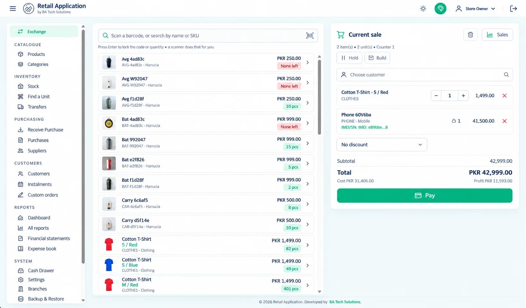Click the green Pay button
This screenshot has height=308, width=526.
point(425,195)
